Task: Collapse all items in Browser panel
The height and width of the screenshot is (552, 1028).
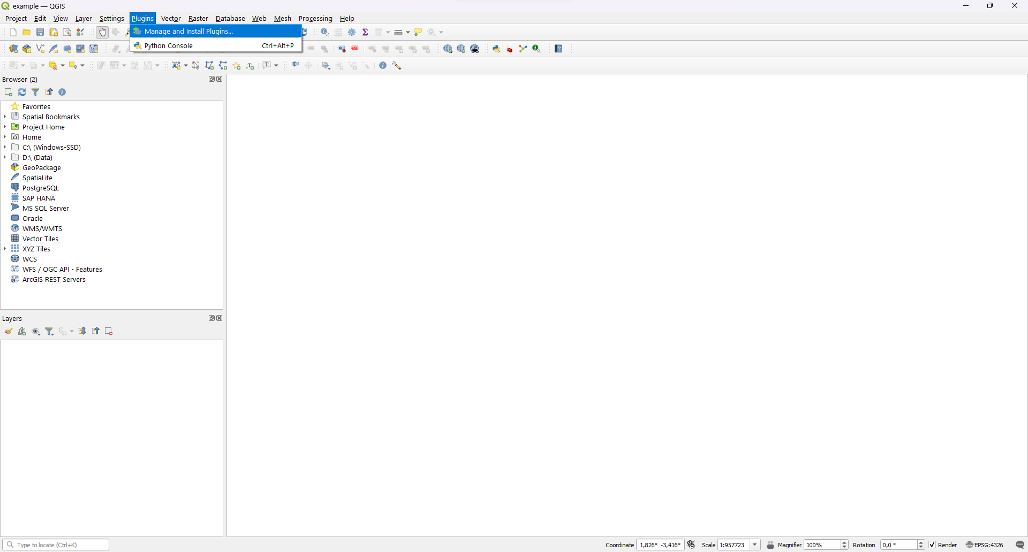Action: [x=49, y=92]
